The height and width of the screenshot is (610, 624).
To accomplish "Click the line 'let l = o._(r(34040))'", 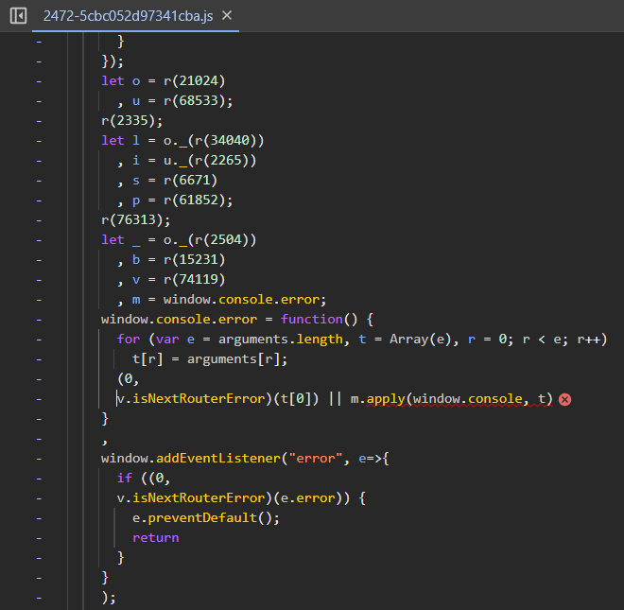I will 182,141.
